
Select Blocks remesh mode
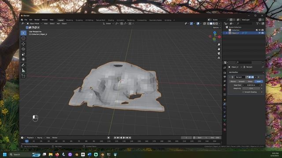click(x=233, y=82)
